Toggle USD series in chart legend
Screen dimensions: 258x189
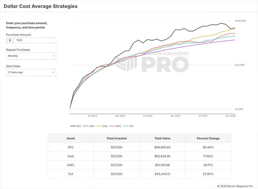click(x=89, y=126)
